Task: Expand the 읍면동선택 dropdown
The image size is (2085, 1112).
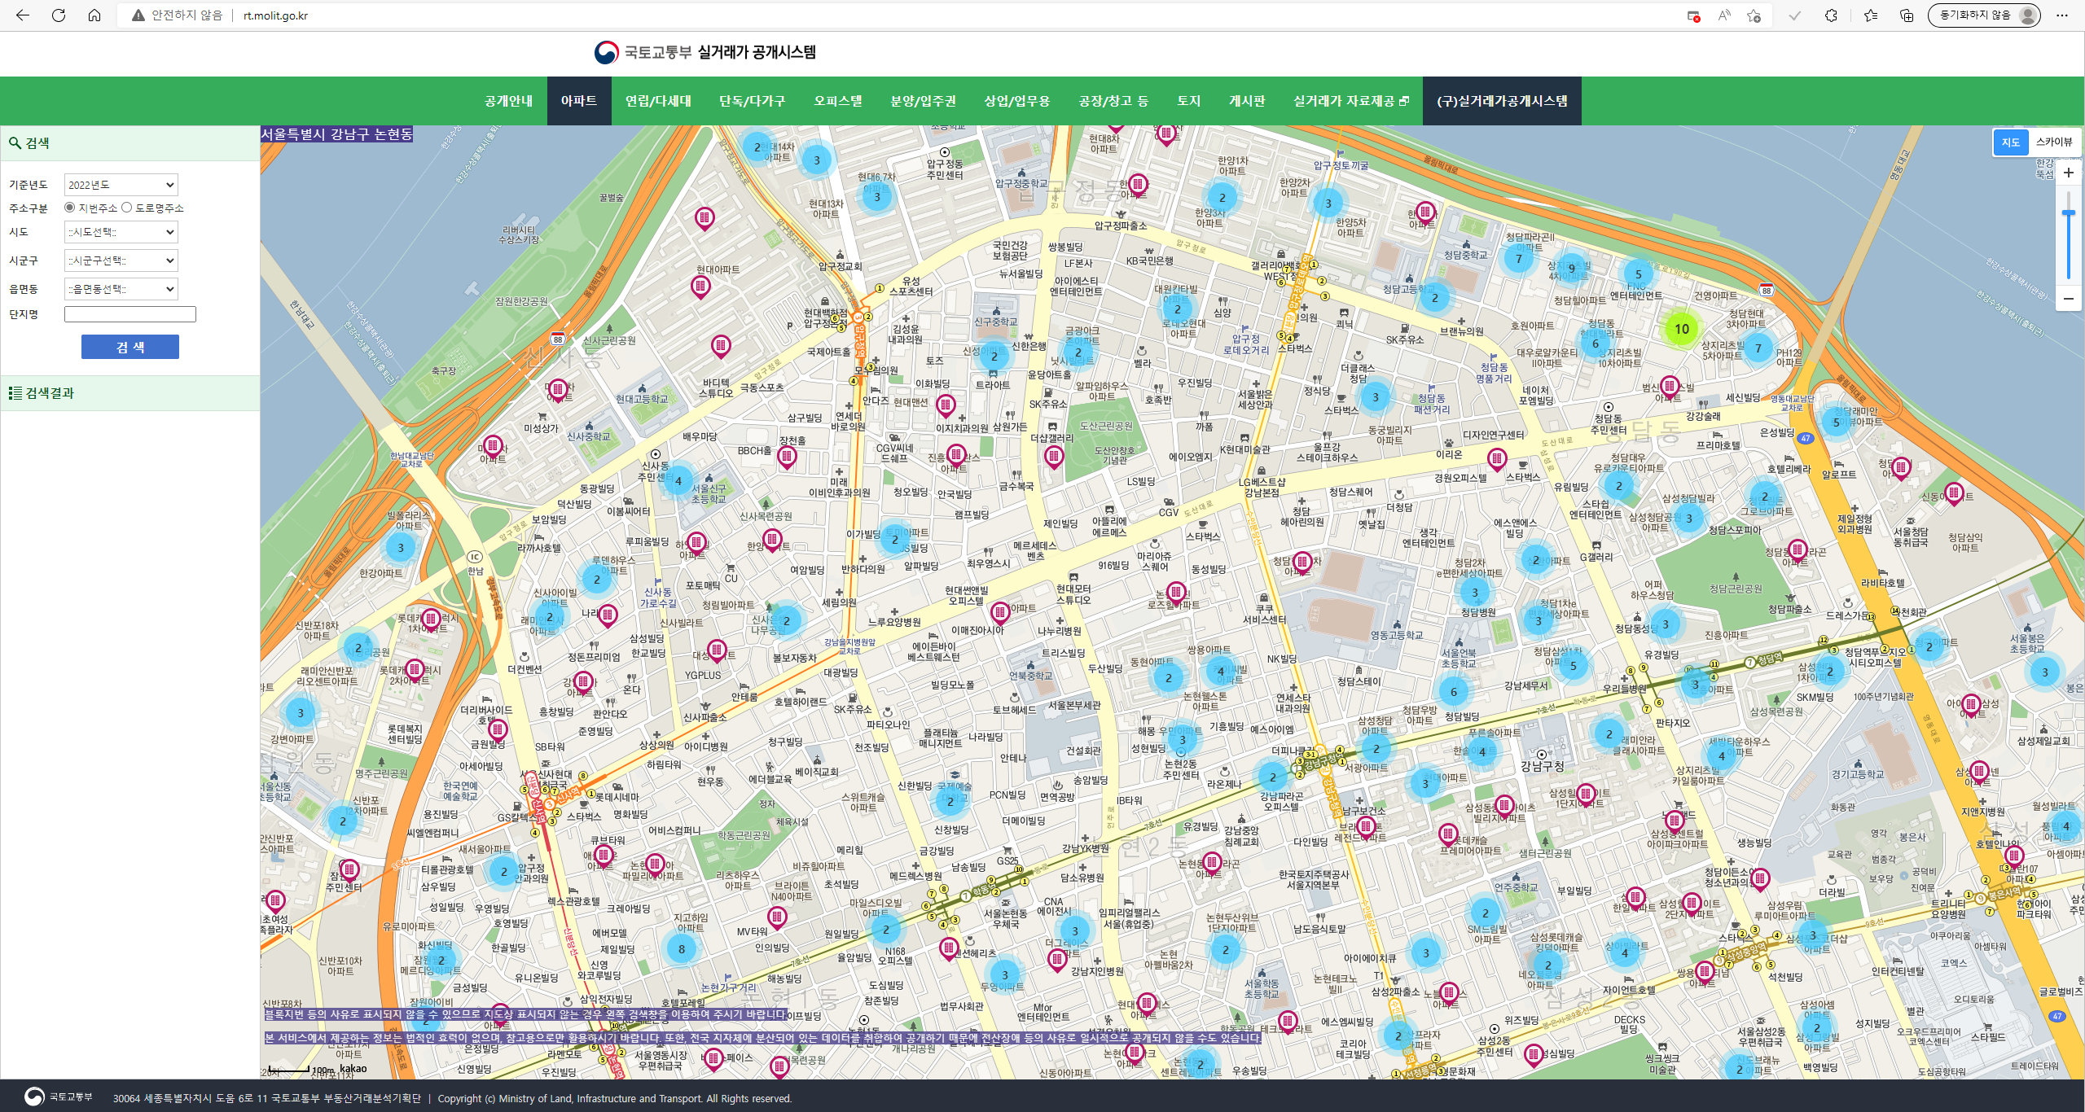Action: (x=121, y=289)
